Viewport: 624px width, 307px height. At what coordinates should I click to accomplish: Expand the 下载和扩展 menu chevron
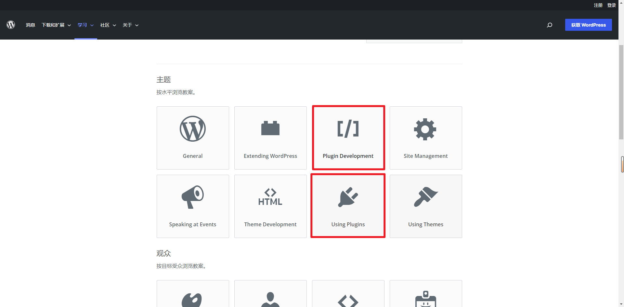click(x=69, y=25)
